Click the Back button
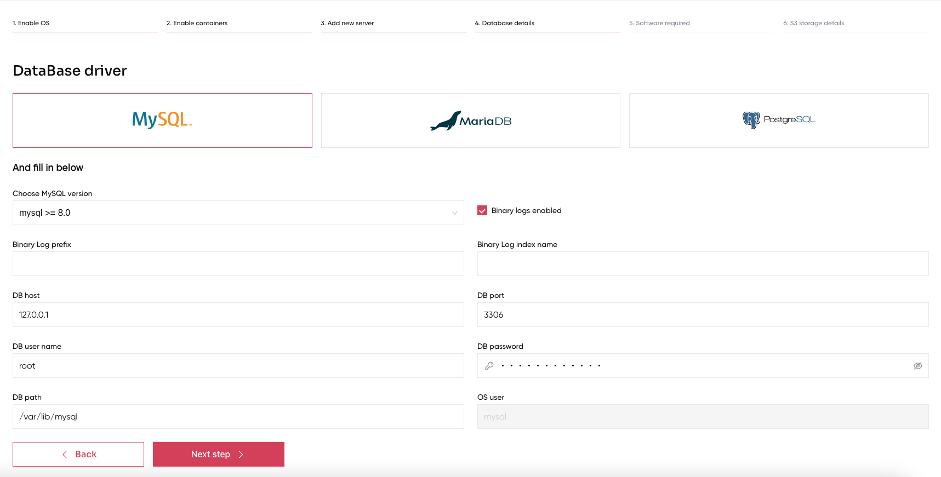This screenshot has width=941, height=477. [78, 454]
